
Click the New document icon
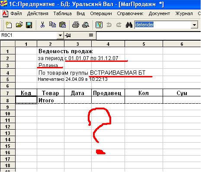[x=9, y=25]
